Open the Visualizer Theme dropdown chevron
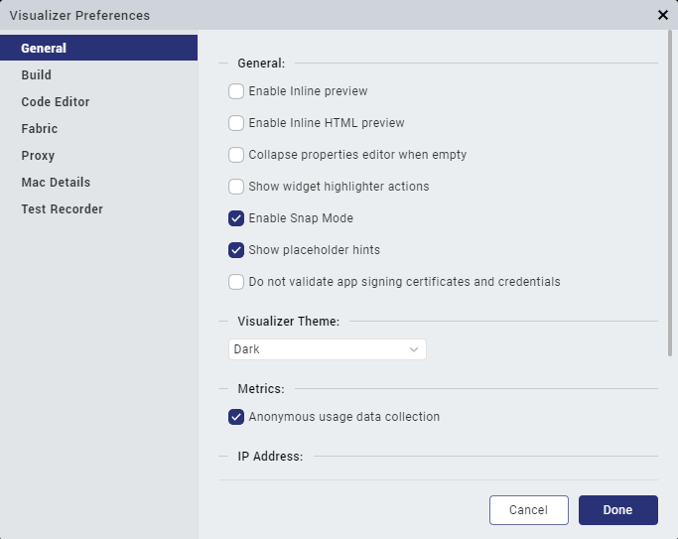The image size is (678, 539). tap(414, 349)
